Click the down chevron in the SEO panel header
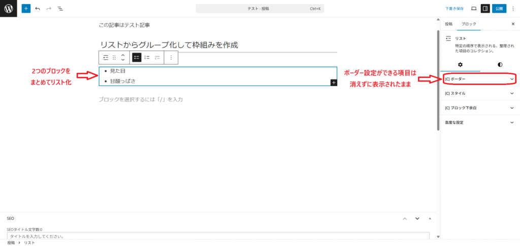Screen dimensions: 520x246 417,219
